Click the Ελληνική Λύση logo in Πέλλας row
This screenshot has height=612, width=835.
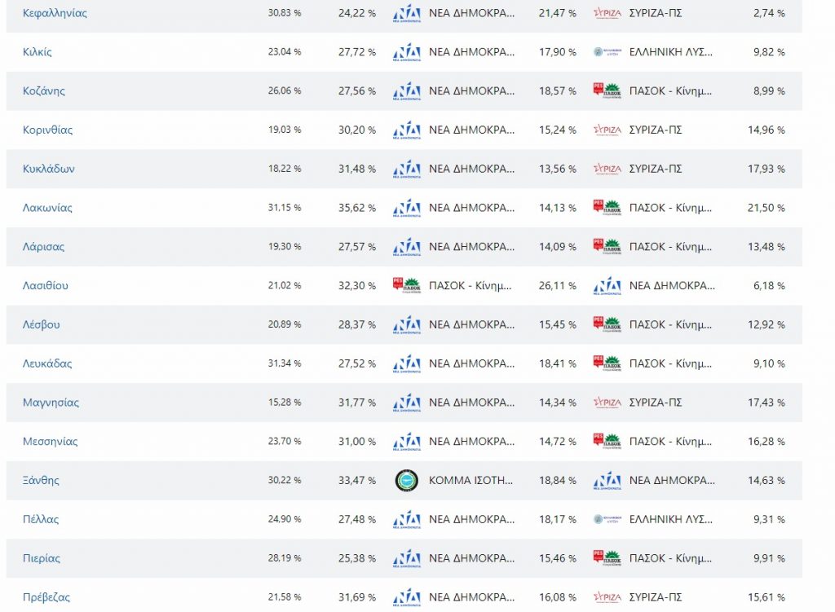(x=607, y=519)
